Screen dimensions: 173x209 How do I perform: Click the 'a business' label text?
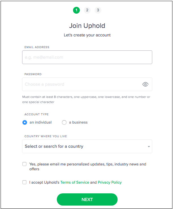point(78,122)
